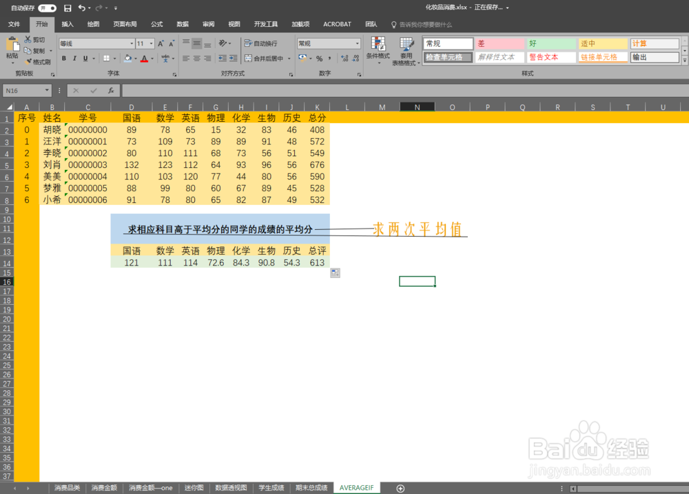The height and width of the screenshot is (494, 689).
Task: Switch to the 数据透视图 sheet tab
Action: pos(231,488)
